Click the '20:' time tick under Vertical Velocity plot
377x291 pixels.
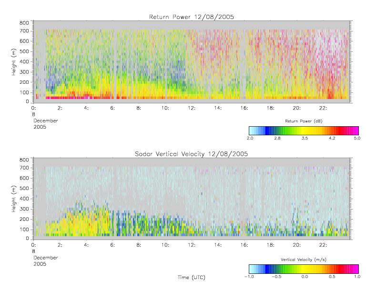(297, 245)
